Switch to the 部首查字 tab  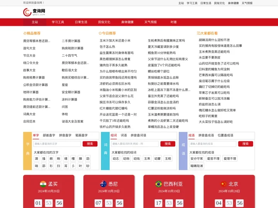[49, 135]
